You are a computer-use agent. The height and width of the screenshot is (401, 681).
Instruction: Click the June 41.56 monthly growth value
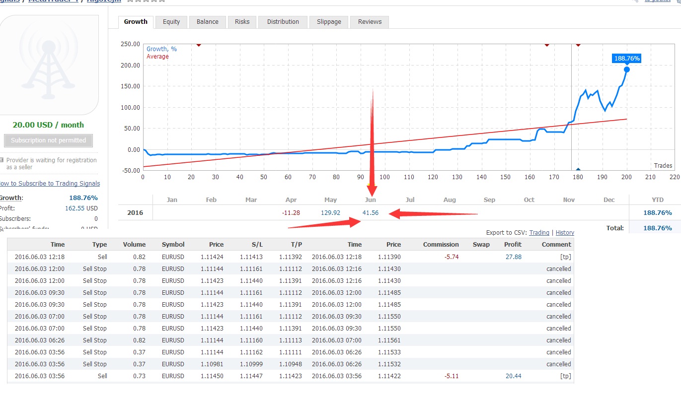pyautogui.click(x=371, y=213)
